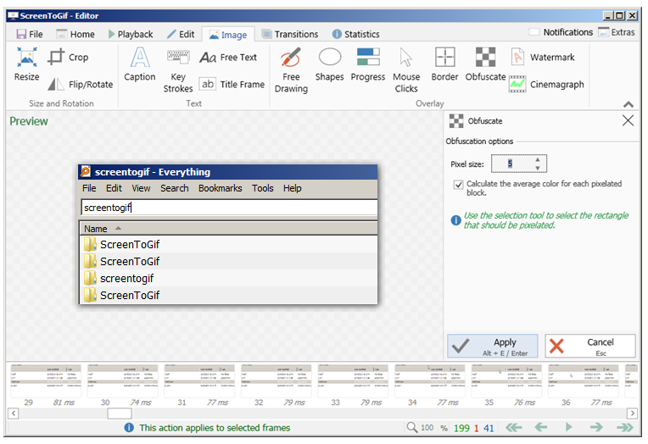
Task: Click the frame list scrollbar thumb
Action: click(x=120, y=413)
